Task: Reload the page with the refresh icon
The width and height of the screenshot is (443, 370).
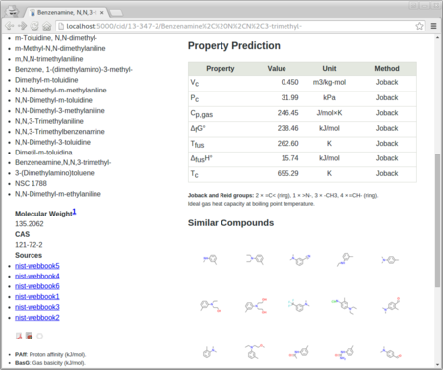Action: click(34, 26)
